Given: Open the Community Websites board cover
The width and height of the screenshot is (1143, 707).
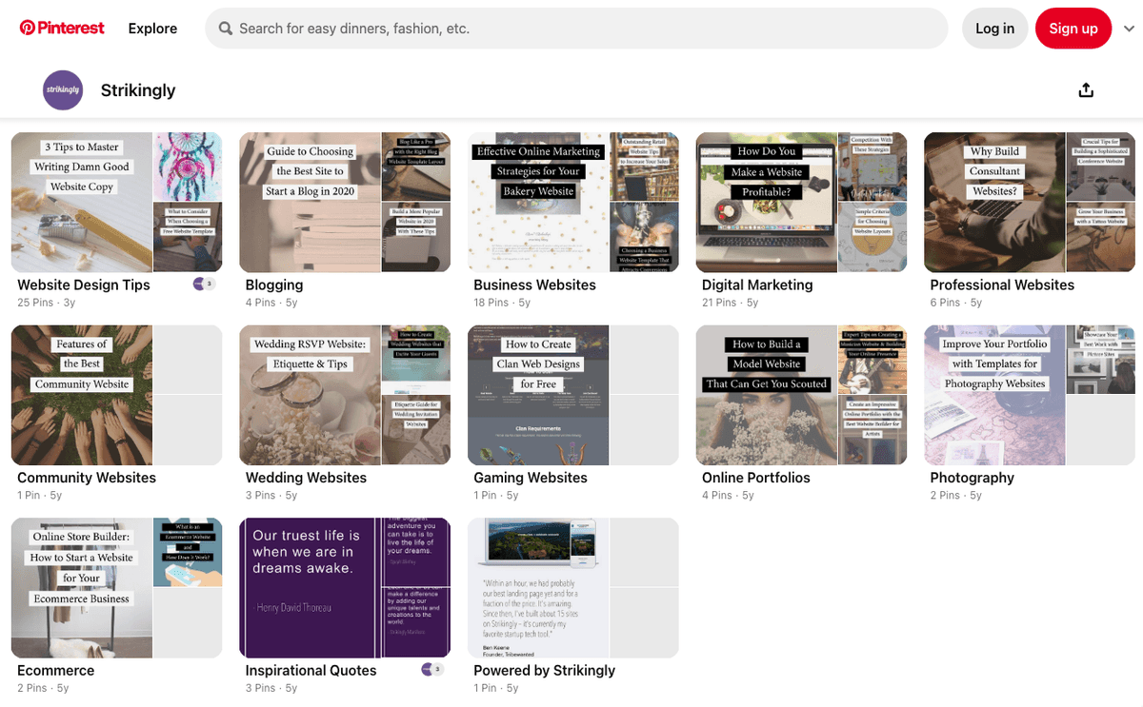Looking at the screenshot, I should 117,395.
